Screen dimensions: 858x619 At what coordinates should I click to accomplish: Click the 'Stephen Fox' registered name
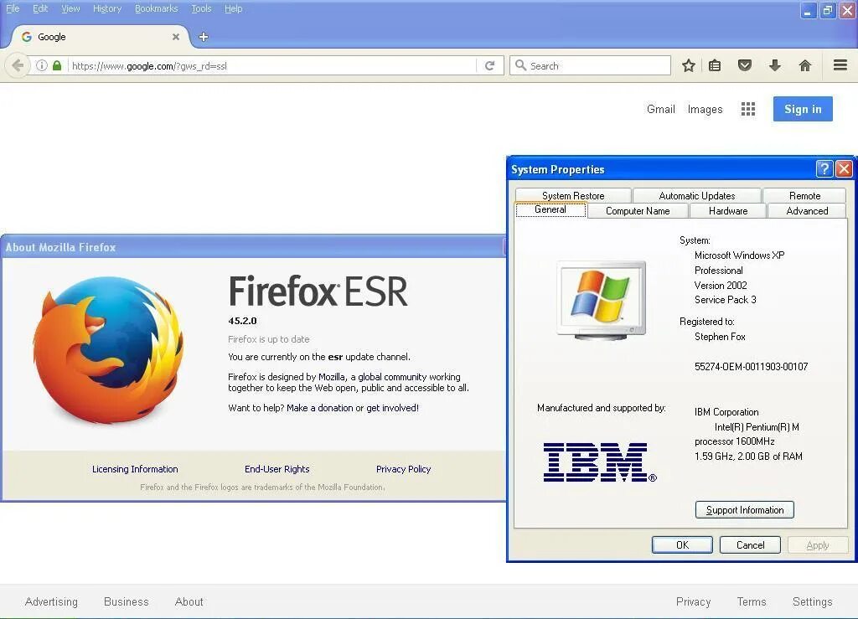pos(720,336)
